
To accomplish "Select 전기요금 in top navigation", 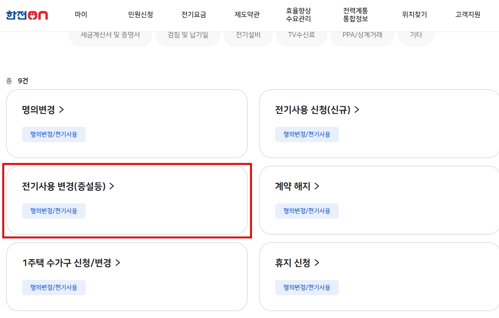I will [x=194, y=15].
